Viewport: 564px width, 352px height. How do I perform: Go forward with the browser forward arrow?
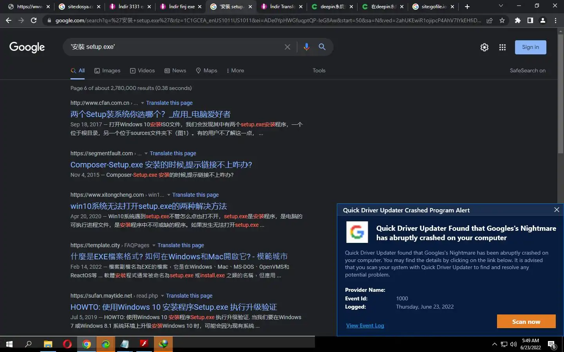coord(21,20)
